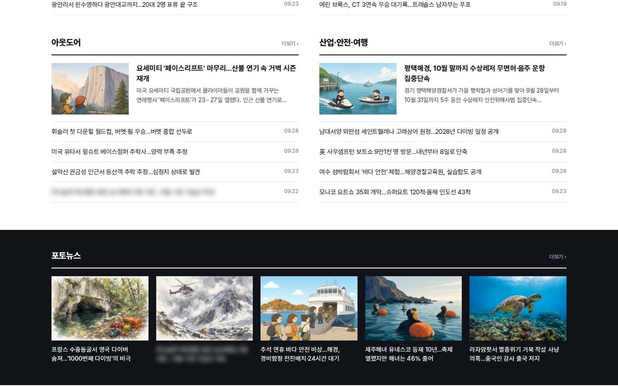618x386 pixels.
Task: Open the 미국 유타서 윙슈트 베이스점퍼 추락사 article
Action: pyautogui.click(x=119, y=152)
